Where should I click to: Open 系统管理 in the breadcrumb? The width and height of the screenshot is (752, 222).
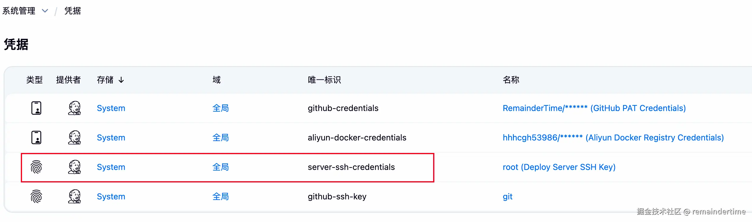click(x=19, y=11)
